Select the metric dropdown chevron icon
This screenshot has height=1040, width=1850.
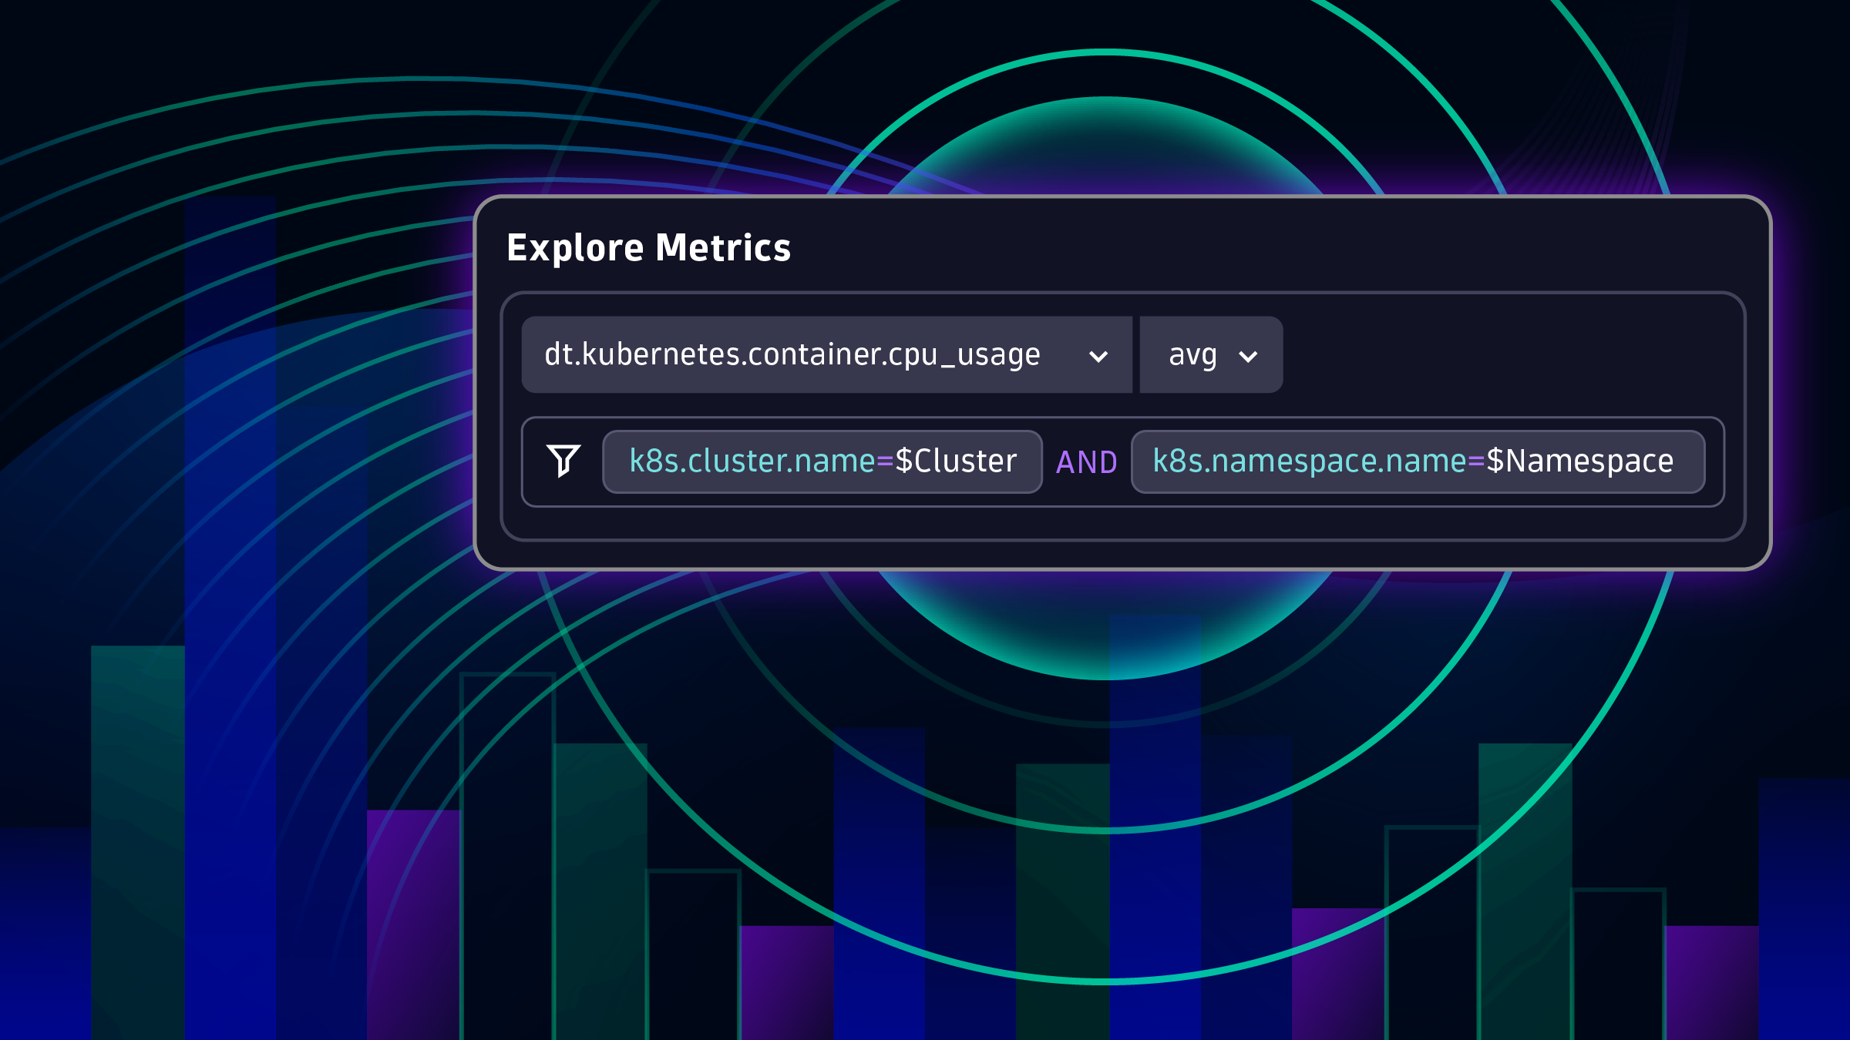[1098, 355]
